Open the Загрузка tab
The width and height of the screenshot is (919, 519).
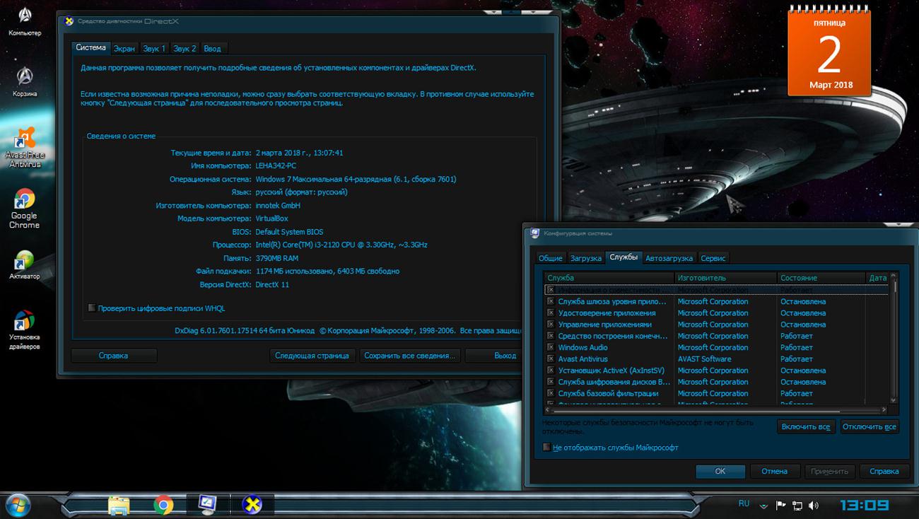[586, 258]
